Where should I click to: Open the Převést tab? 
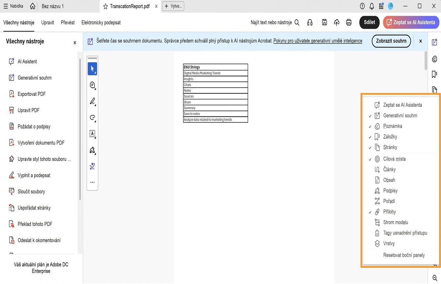point(68,22)
